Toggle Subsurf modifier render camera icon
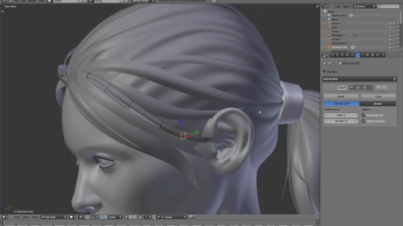 (352, 88)
